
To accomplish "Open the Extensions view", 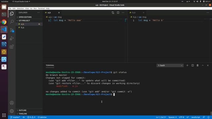I will coord(12,47).
